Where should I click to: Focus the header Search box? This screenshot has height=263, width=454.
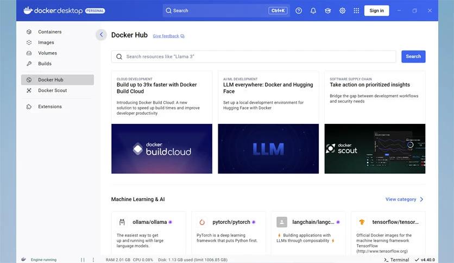tap(226, 11)
